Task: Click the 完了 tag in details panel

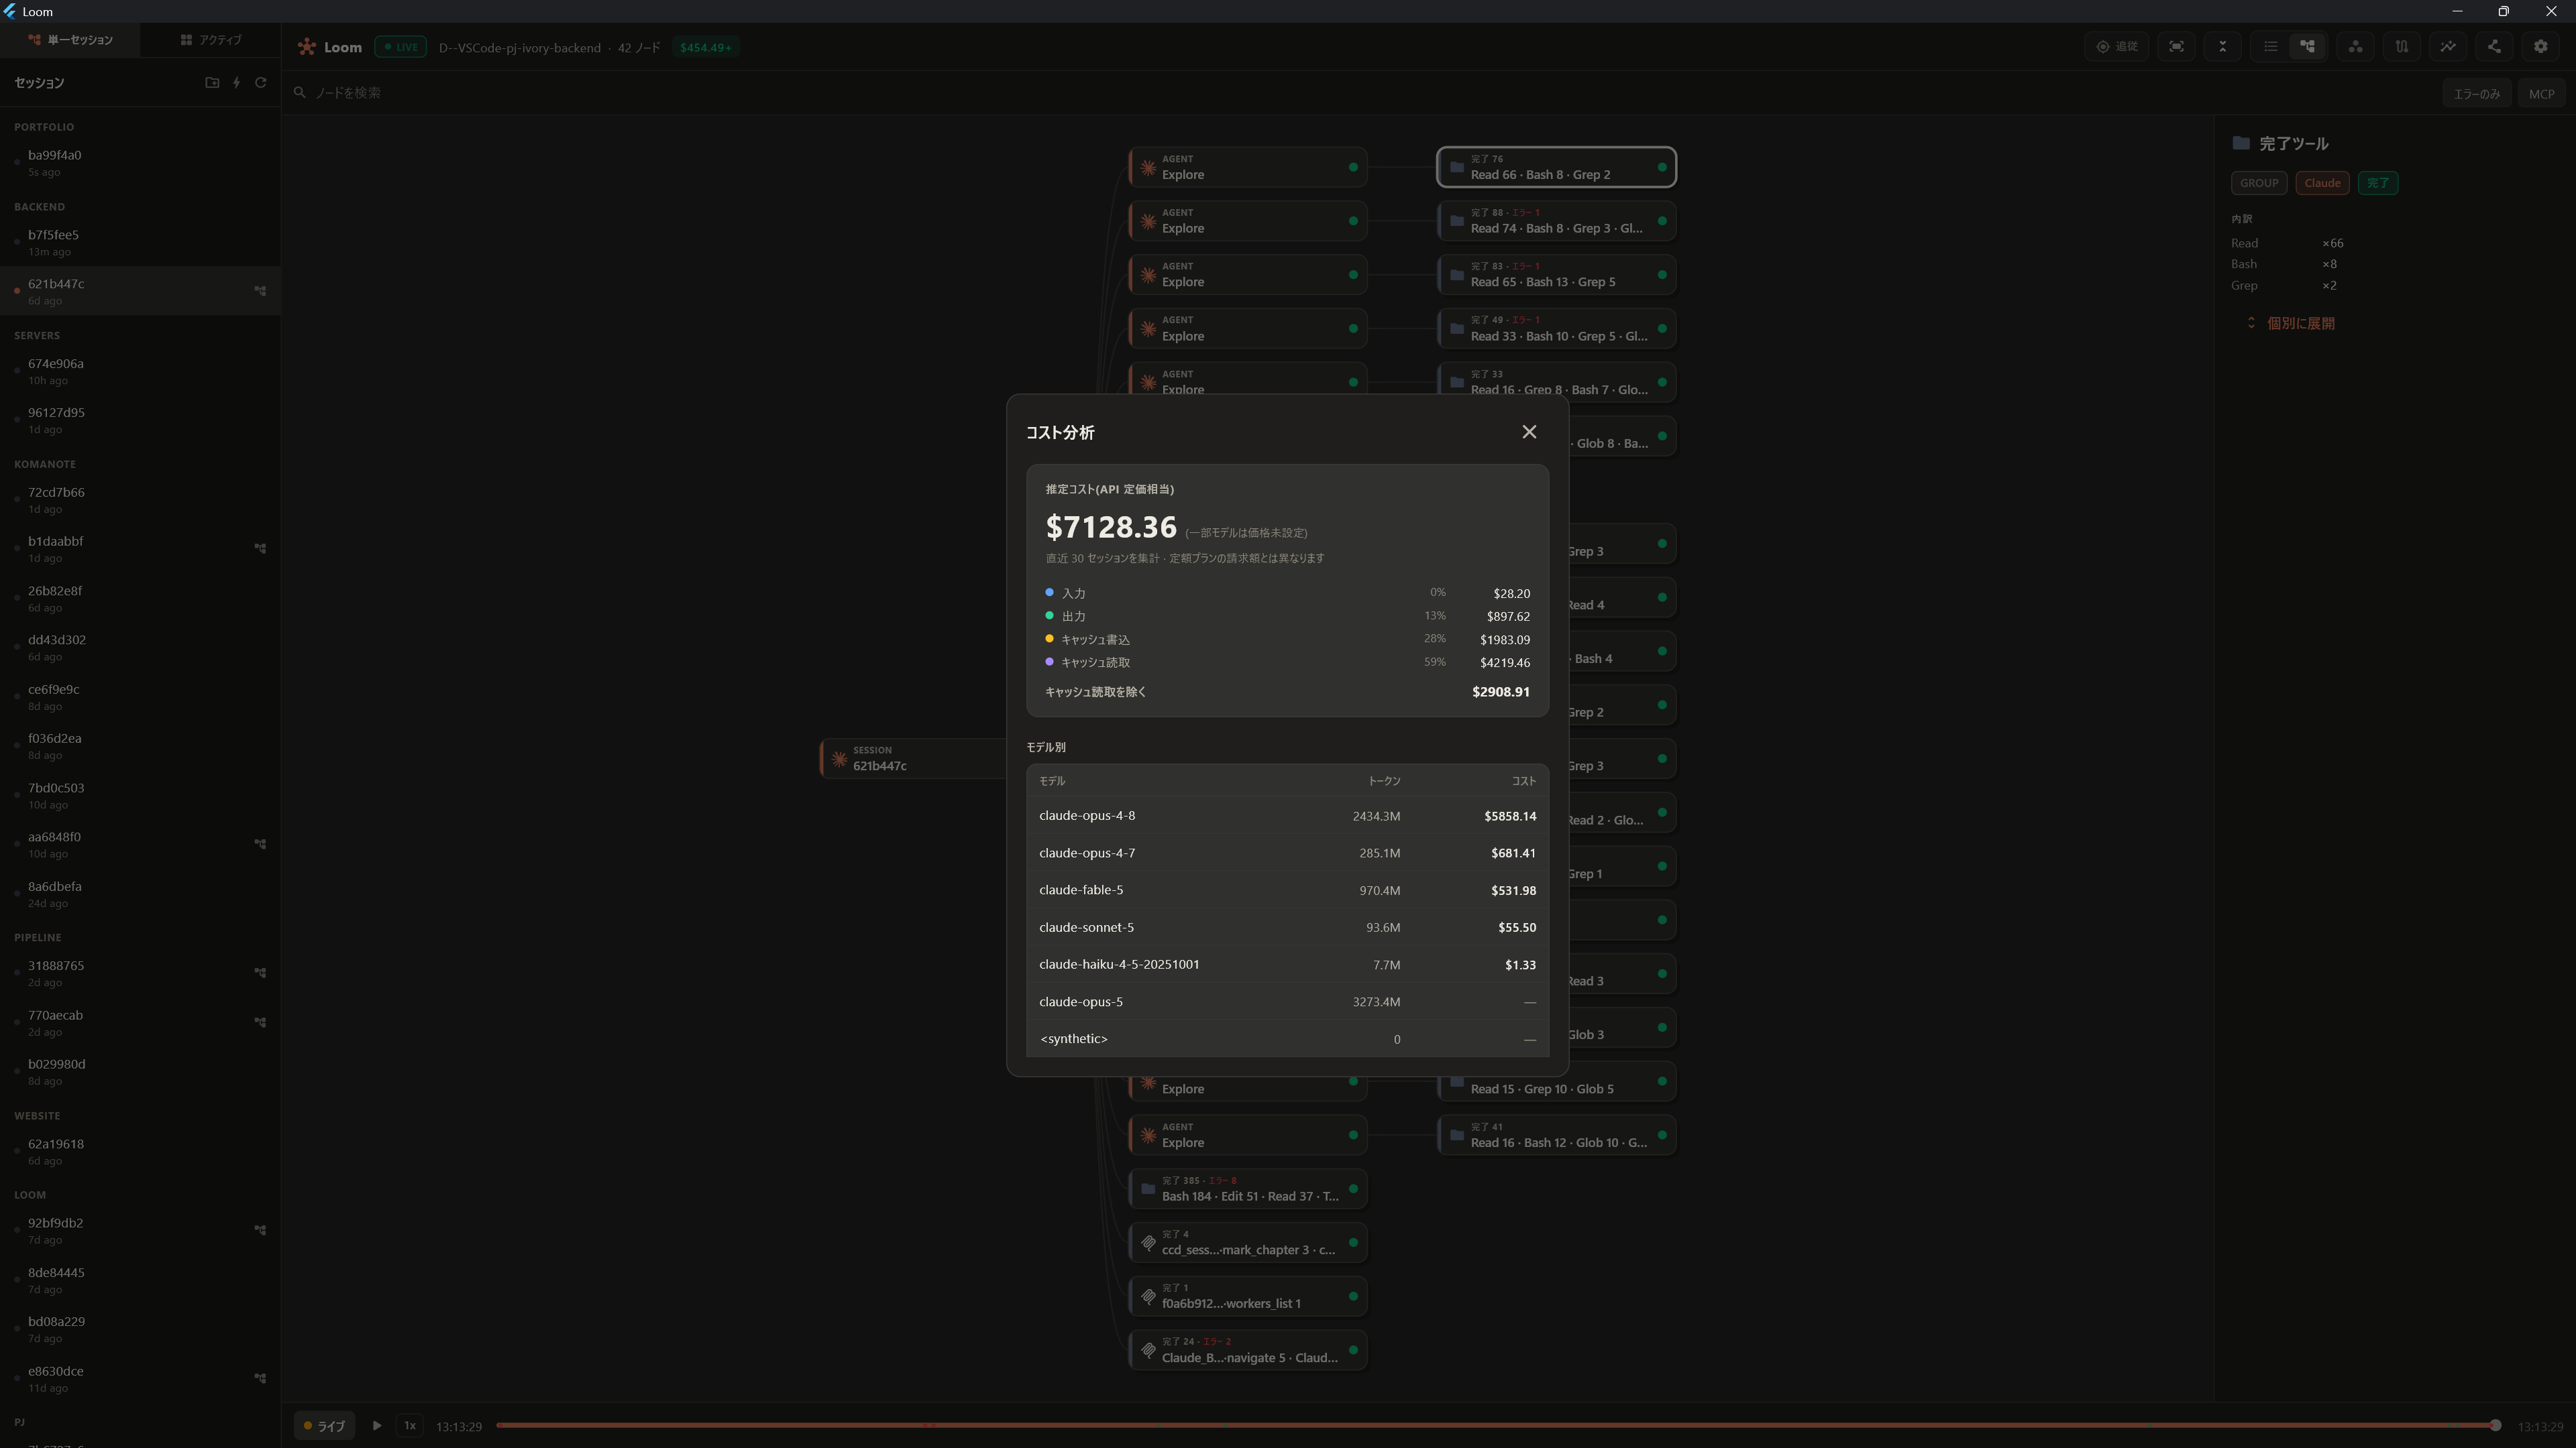Action: click(x=2378, y=183)
